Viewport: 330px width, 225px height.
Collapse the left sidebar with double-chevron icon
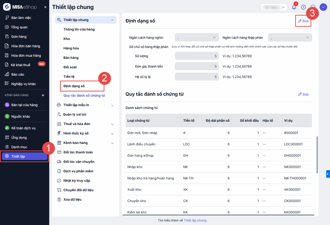[x=45, y=7]
